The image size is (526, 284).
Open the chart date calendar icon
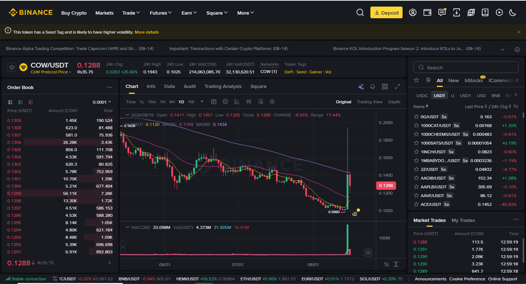(x=214, y=102)
